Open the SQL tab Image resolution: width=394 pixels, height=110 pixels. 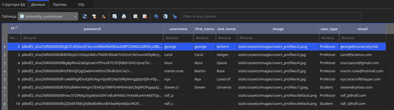click(x=81, y=4)
